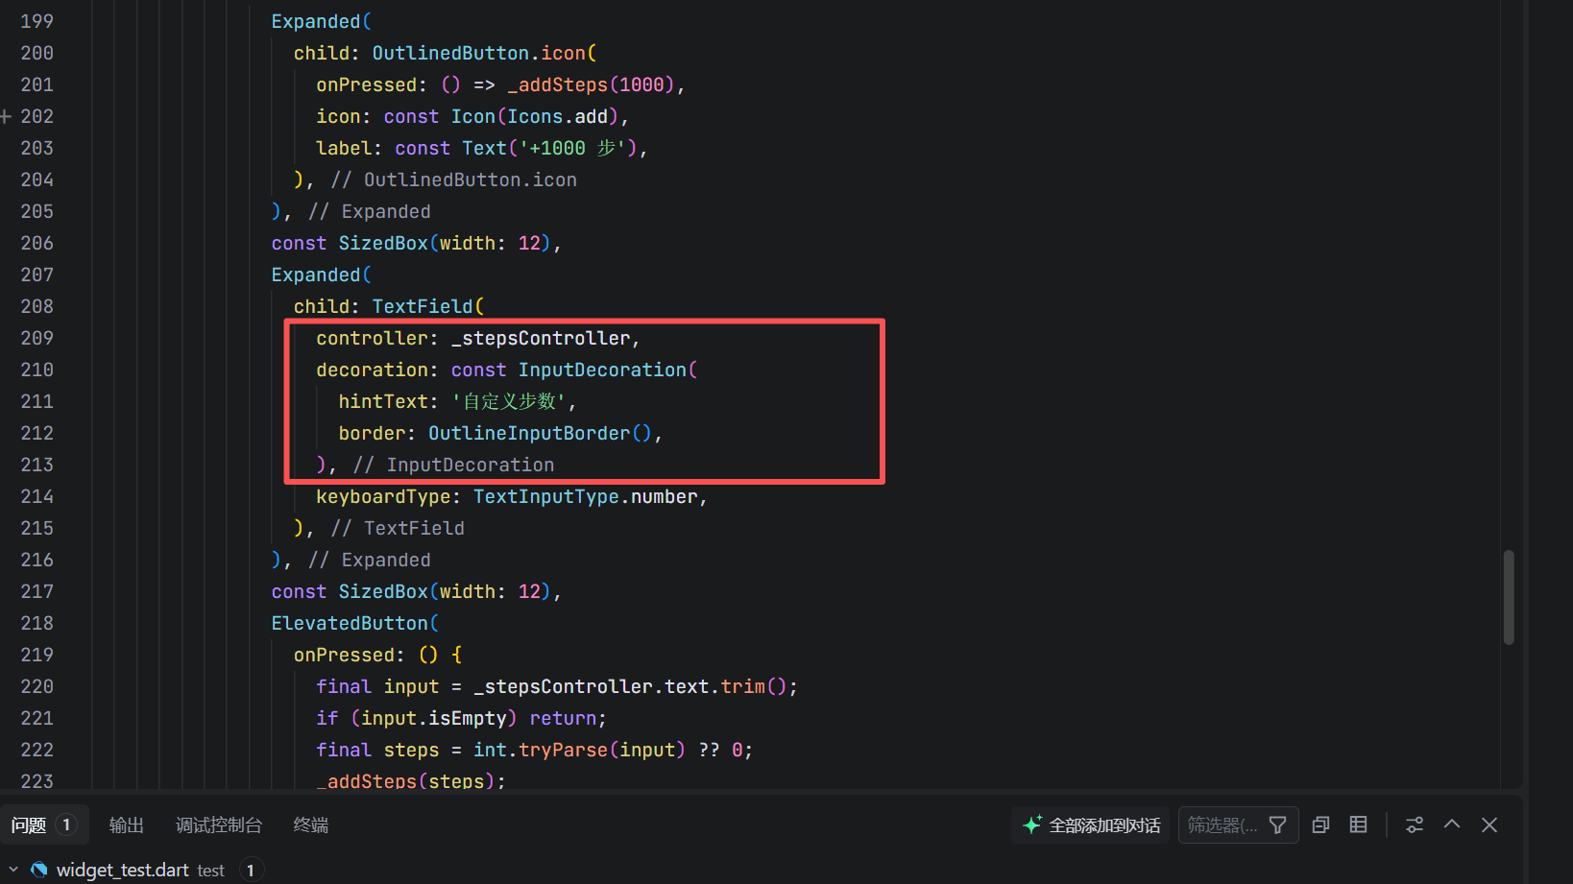Screen dimensions: 1573x884
Task: Close the bottom panel with the X
Action: click(1489, 824)
